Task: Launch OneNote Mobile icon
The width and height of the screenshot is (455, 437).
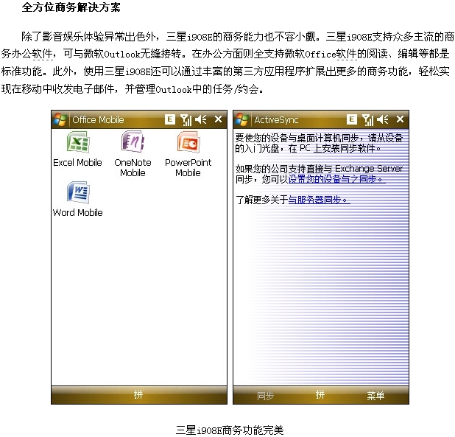Action: 133,141
